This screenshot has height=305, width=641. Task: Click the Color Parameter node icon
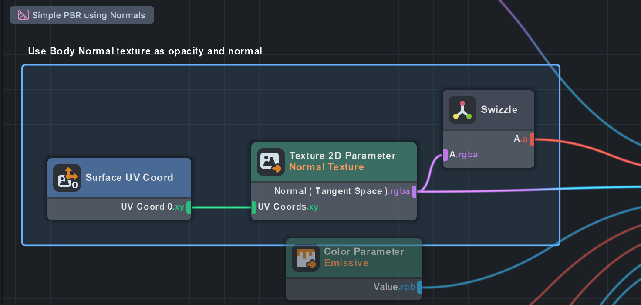tap(306, 258)
